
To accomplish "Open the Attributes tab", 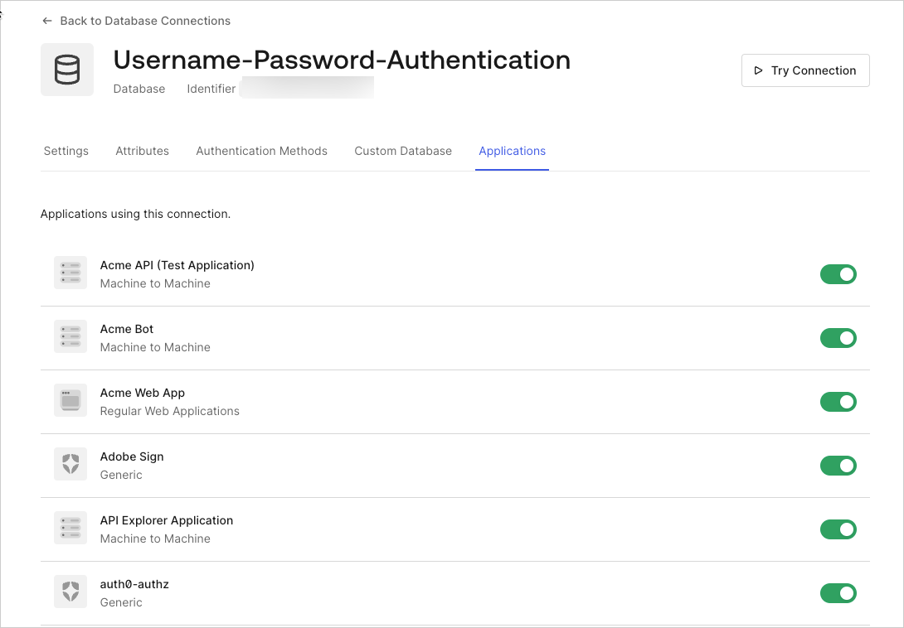I will click(142, 151).
